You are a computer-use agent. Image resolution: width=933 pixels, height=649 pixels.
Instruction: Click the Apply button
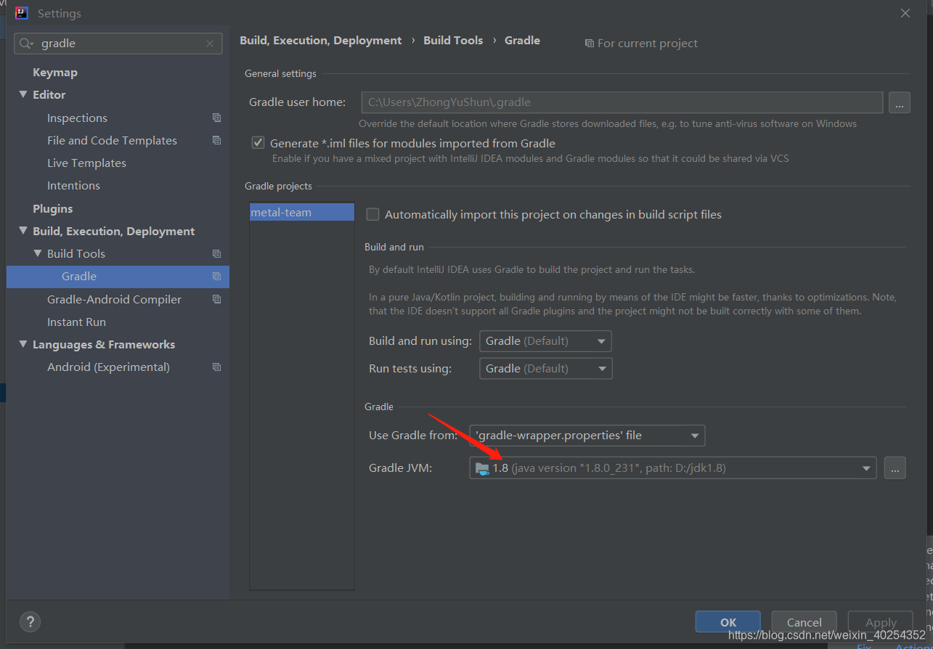[x=881, y=622]
